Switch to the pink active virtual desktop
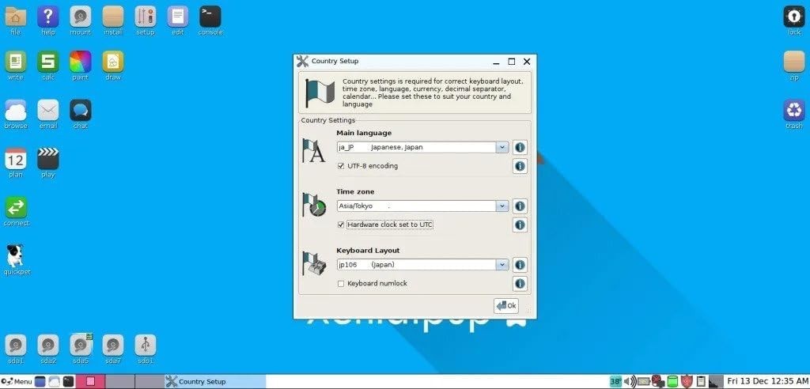 pos(91,382)
